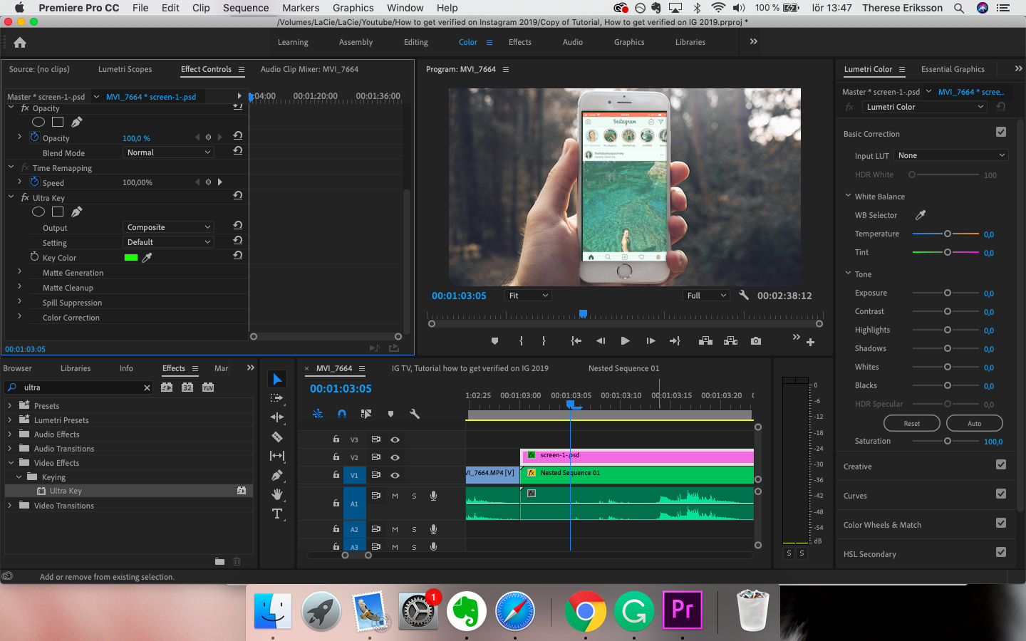
Task: Select the Type tool
Action: pos(277,514)
